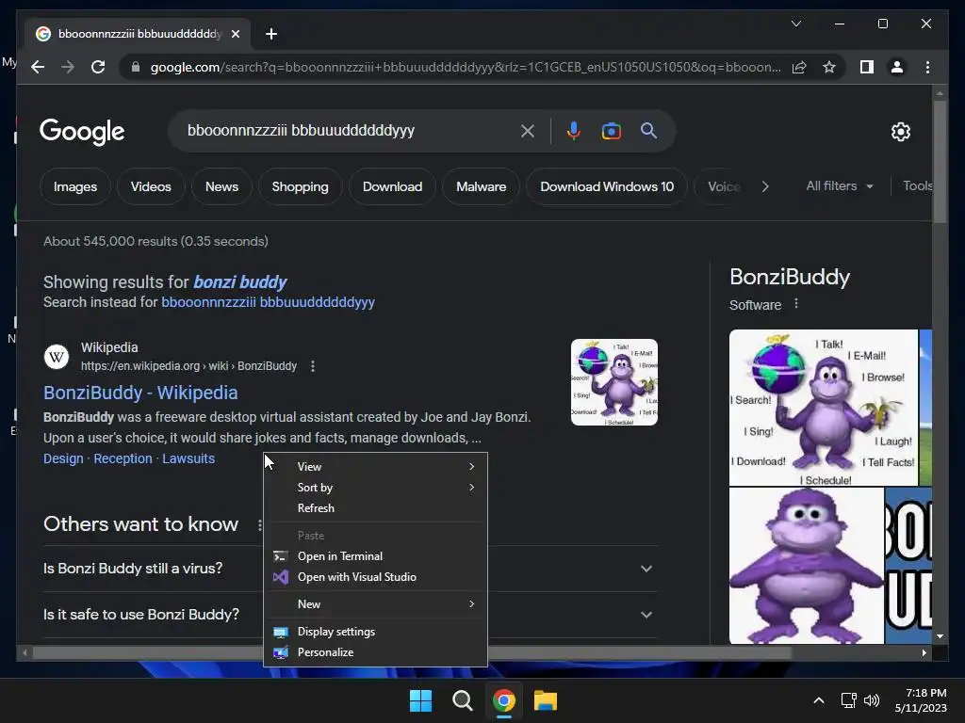The image size is (965, 723).
Task: Select Open with Visual Studio
Action: pyautogui.click(x=375, y=577)
